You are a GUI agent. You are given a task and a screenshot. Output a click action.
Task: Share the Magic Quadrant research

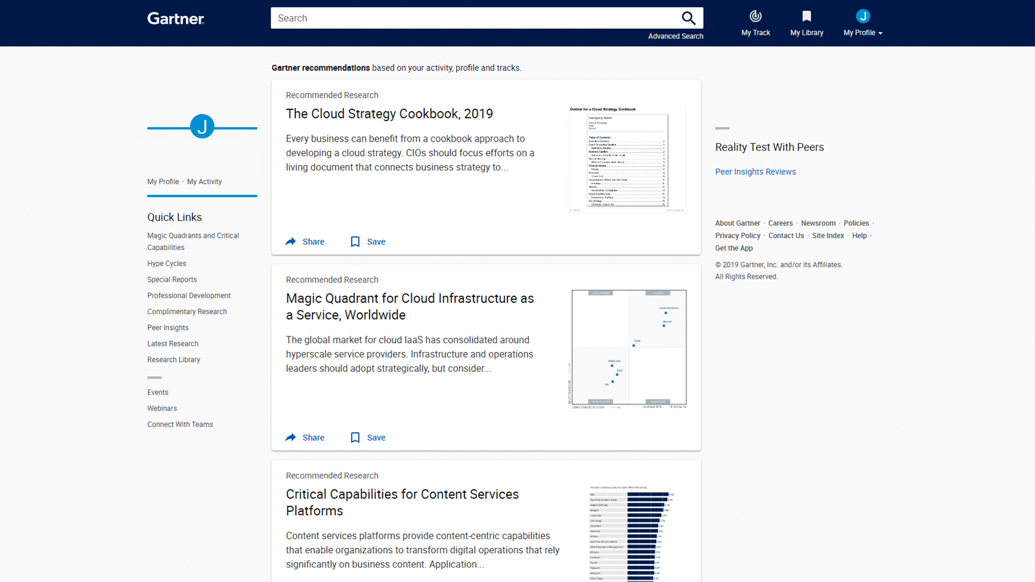(x=305, y=438)
